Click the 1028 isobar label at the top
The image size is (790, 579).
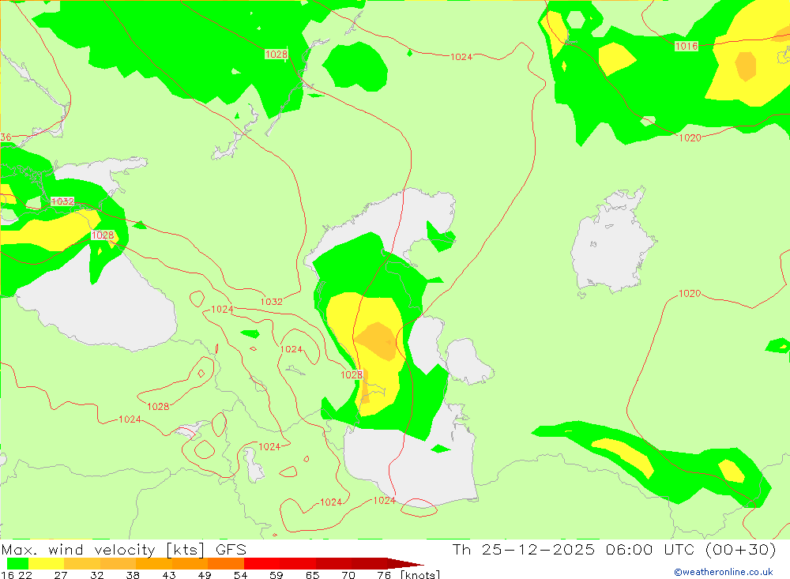(276, 55)
